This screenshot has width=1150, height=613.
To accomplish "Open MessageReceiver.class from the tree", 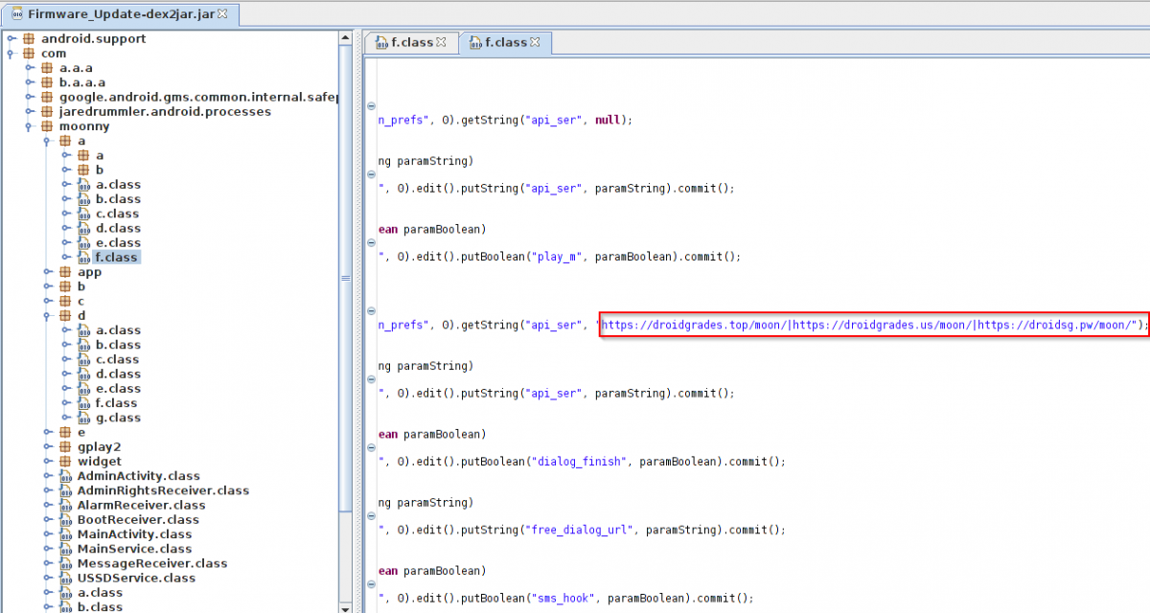I will click(151, 563).
